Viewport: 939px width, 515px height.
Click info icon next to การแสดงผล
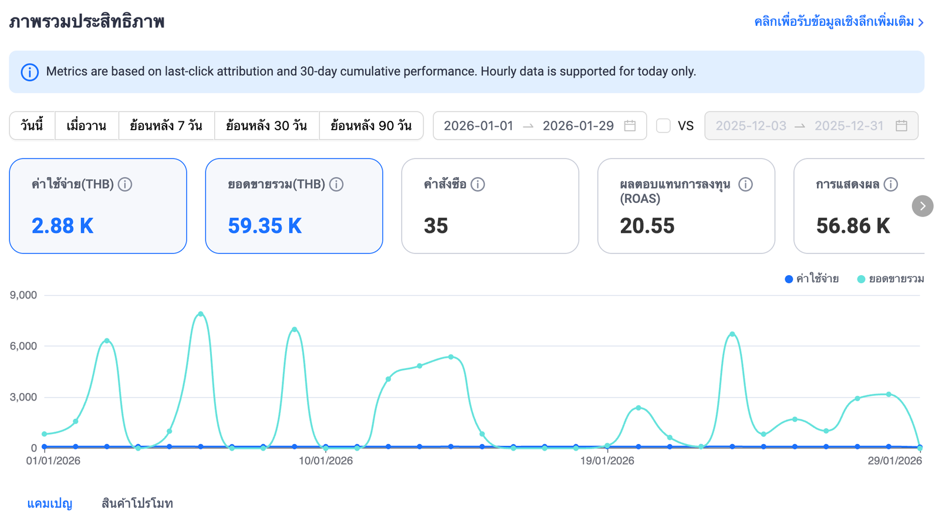pos(890,184)
